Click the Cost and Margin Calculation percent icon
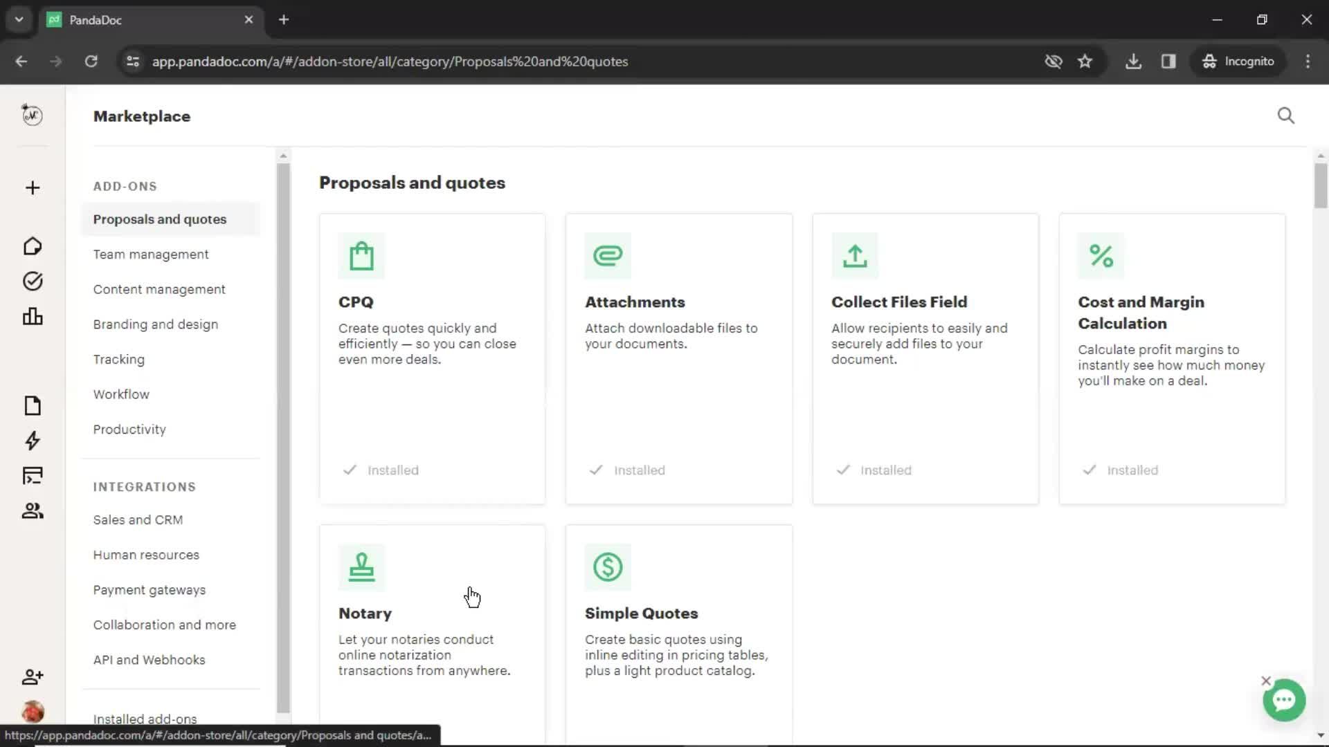1329x747 pixels. [1102, 255]
